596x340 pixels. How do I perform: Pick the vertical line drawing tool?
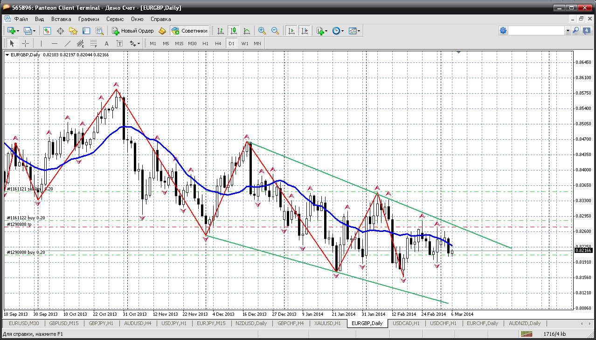click(x=41, y=43)
